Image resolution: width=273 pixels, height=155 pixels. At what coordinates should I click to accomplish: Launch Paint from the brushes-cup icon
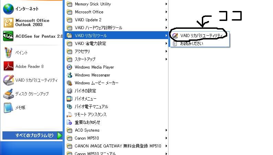click(x=8, y=52)
